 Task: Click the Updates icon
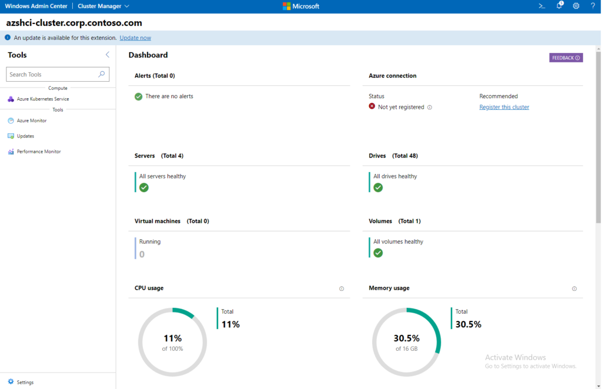click(11, 136)
